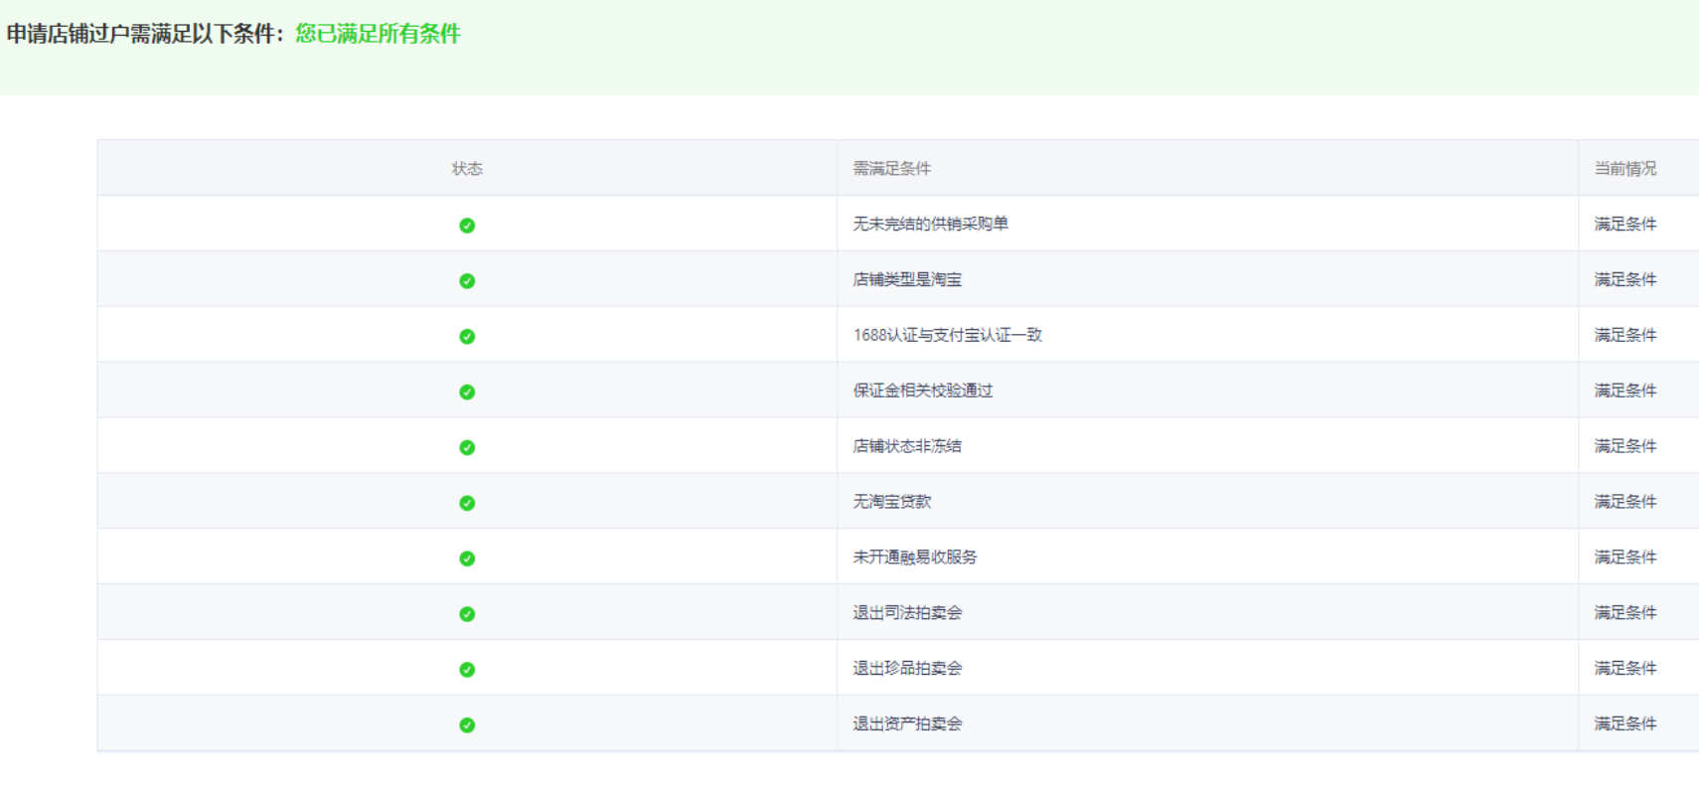The height and width of the screenshot is (798, 1699).
Task: Click 满足条件 in the 无淘宝贷款 row
Action: tap(1625, 503)
